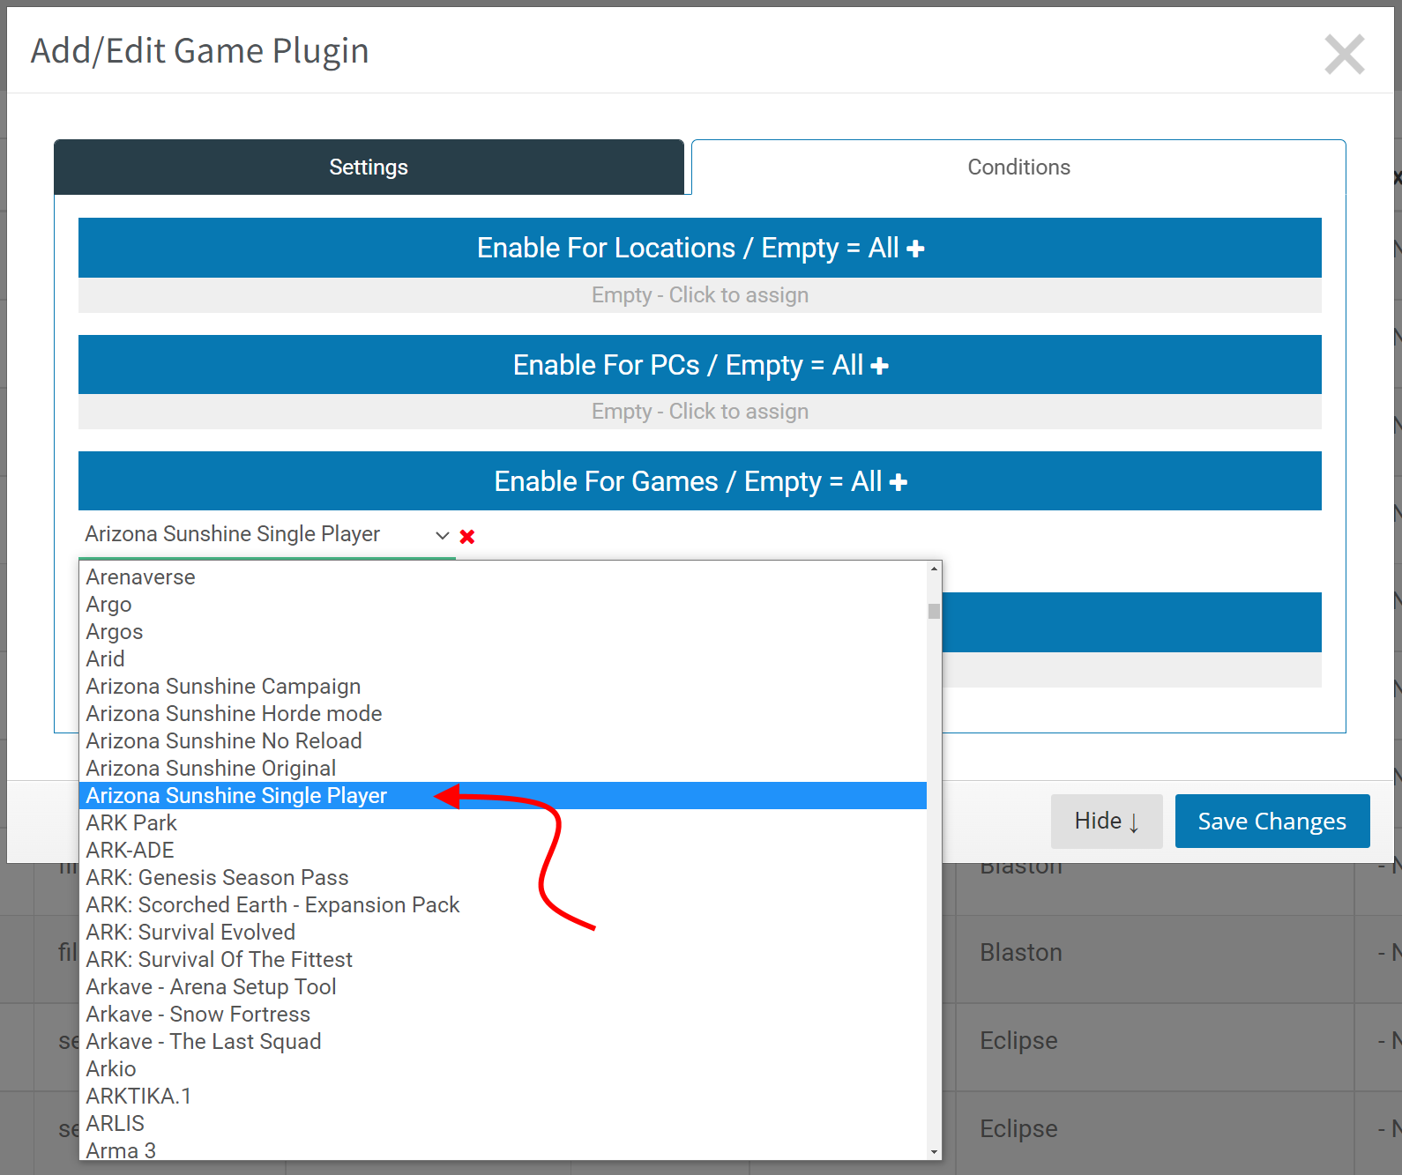Viewport: 1402px width, 1175px height.
Task: Select Arid from the game list
Action: click(x=503, y=659)
